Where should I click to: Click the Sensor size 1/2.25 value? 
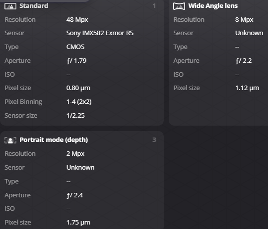(x=75, y=116)
